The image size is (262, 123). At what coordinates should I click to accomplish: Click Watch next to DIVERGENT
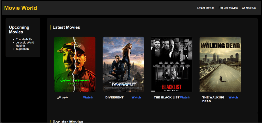click(x=136, y=97)
